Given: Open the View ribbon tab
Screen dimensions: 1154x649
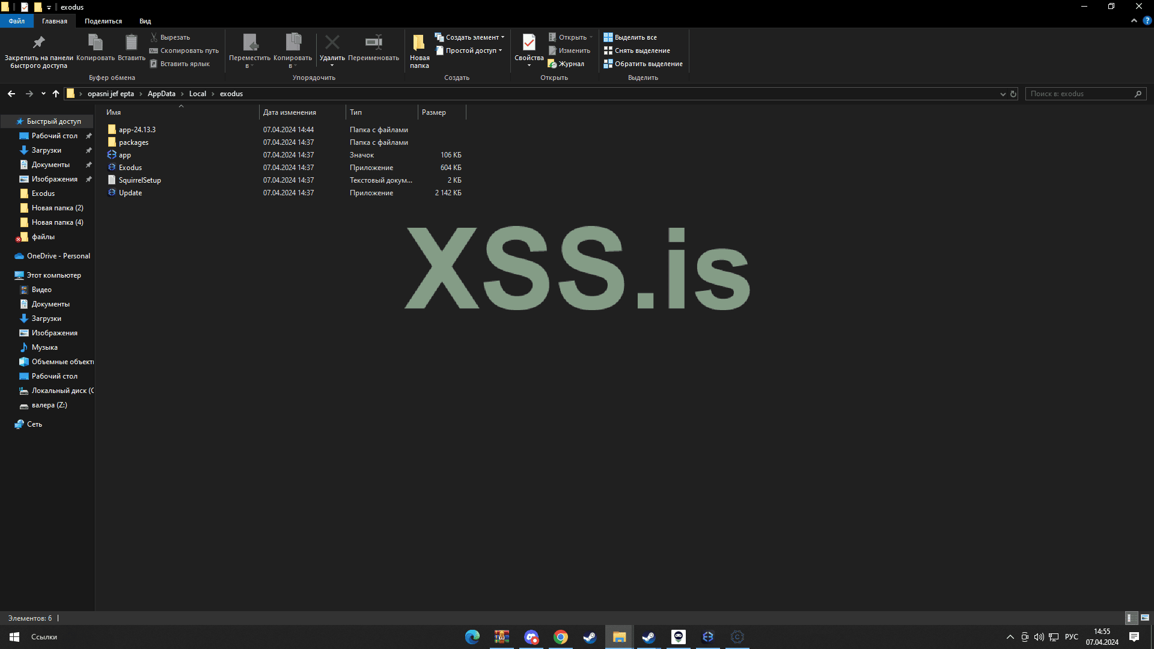Looking at the screenshot, I should pos(145,21).
